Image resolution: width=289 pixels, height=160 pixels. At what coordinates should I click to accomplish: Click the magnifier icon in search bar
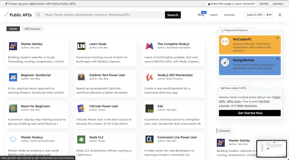click(x=38, y=15)
